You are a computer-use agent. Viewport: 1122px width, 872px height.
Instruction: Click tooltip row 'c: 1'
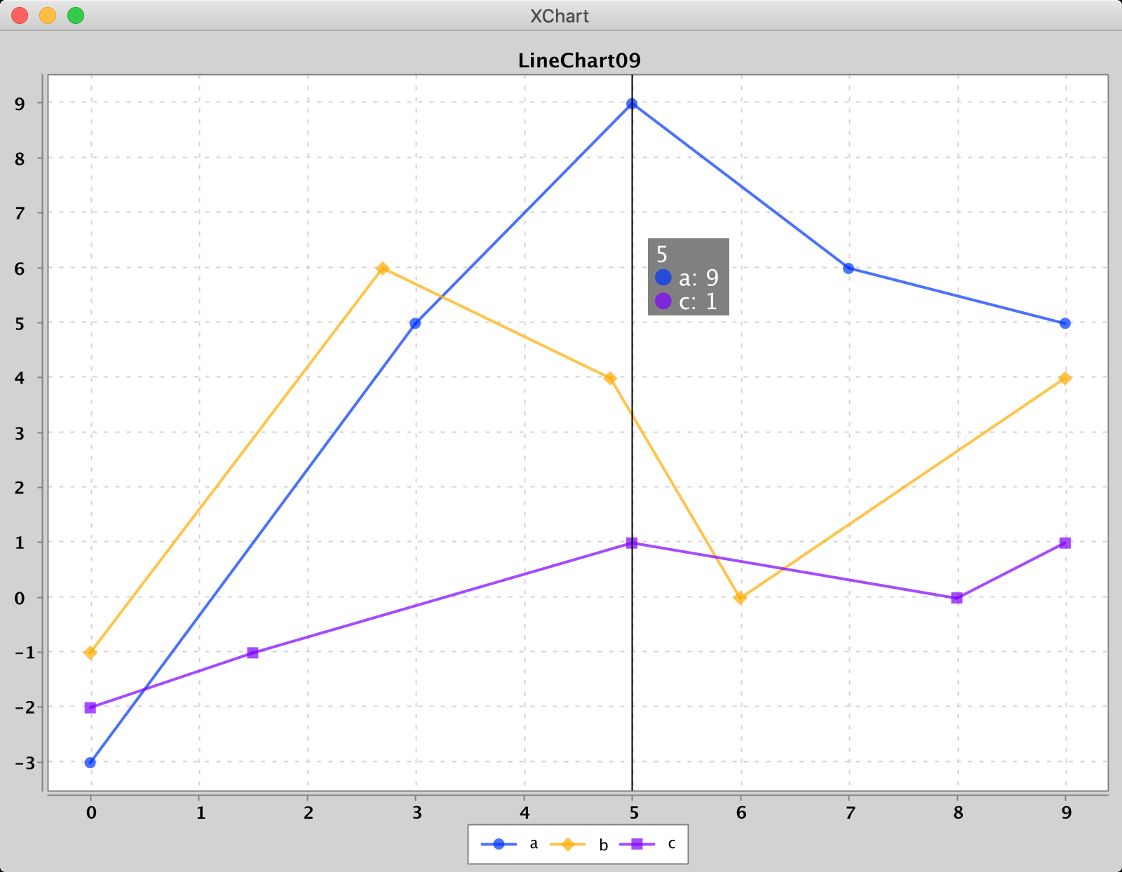click(687, 301)
